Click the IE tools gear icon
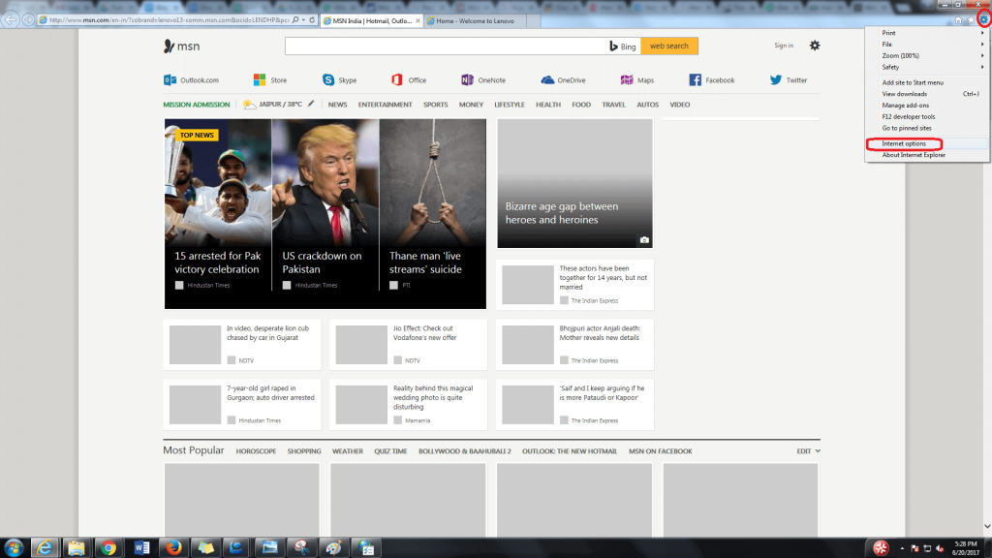The height and width of the screenshot is (558, 992). click(984, 20)
